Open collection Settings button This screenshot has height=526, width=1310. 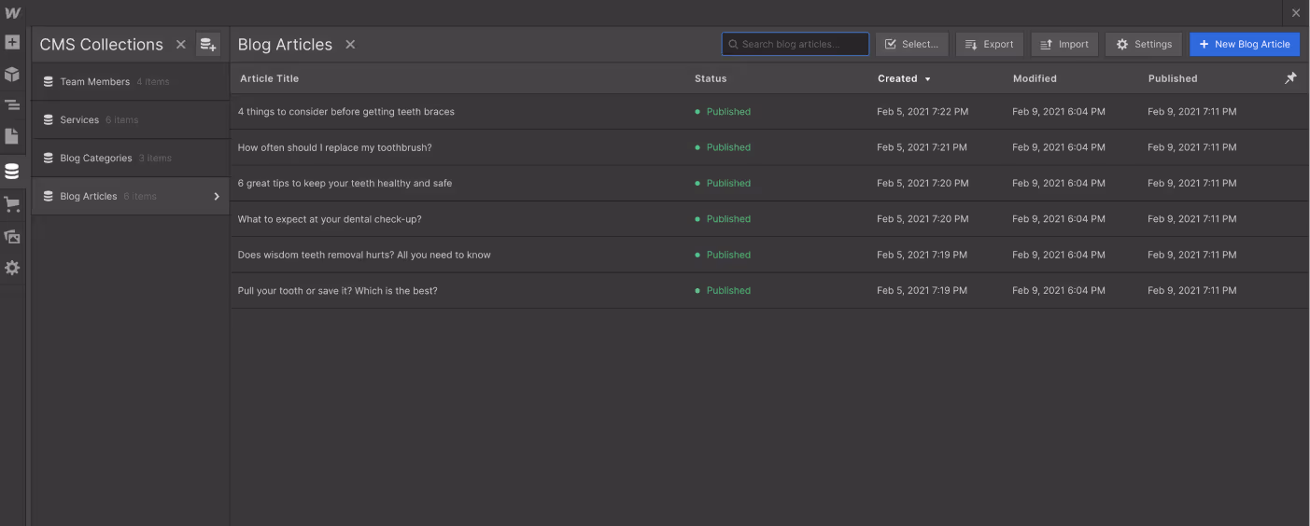(1144, 44)
